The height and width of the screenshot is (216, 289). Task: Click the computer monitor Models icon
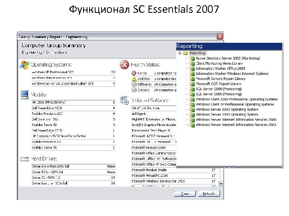coord(24,94)
